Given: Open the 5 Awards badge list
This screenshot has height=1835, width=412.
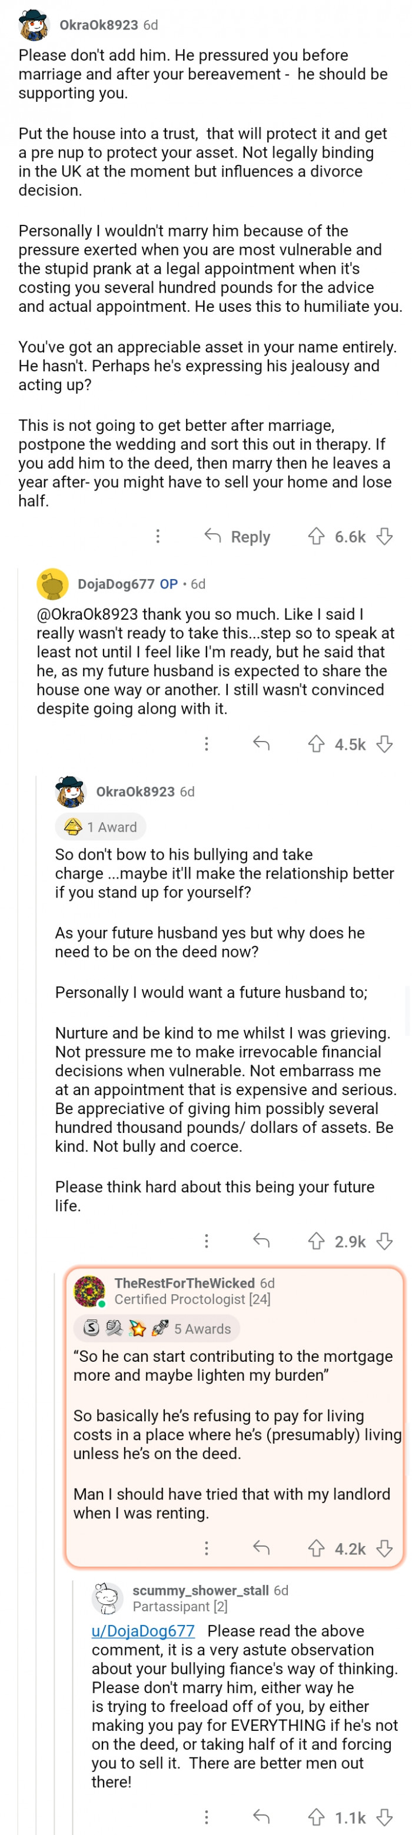Looking at the screenshot, I should coord(157,1328).
